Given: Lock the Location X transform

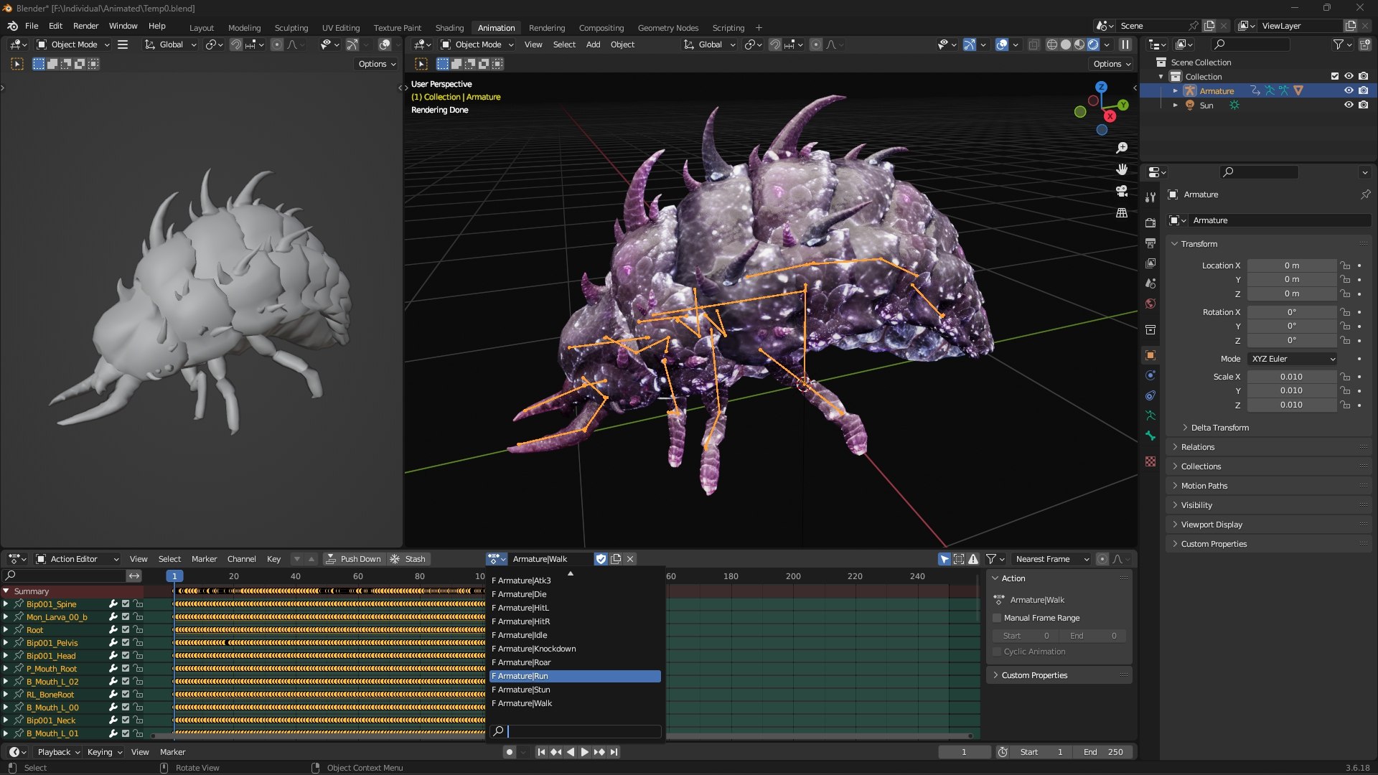Looking at the screenshot, I should pos(1346,266).
